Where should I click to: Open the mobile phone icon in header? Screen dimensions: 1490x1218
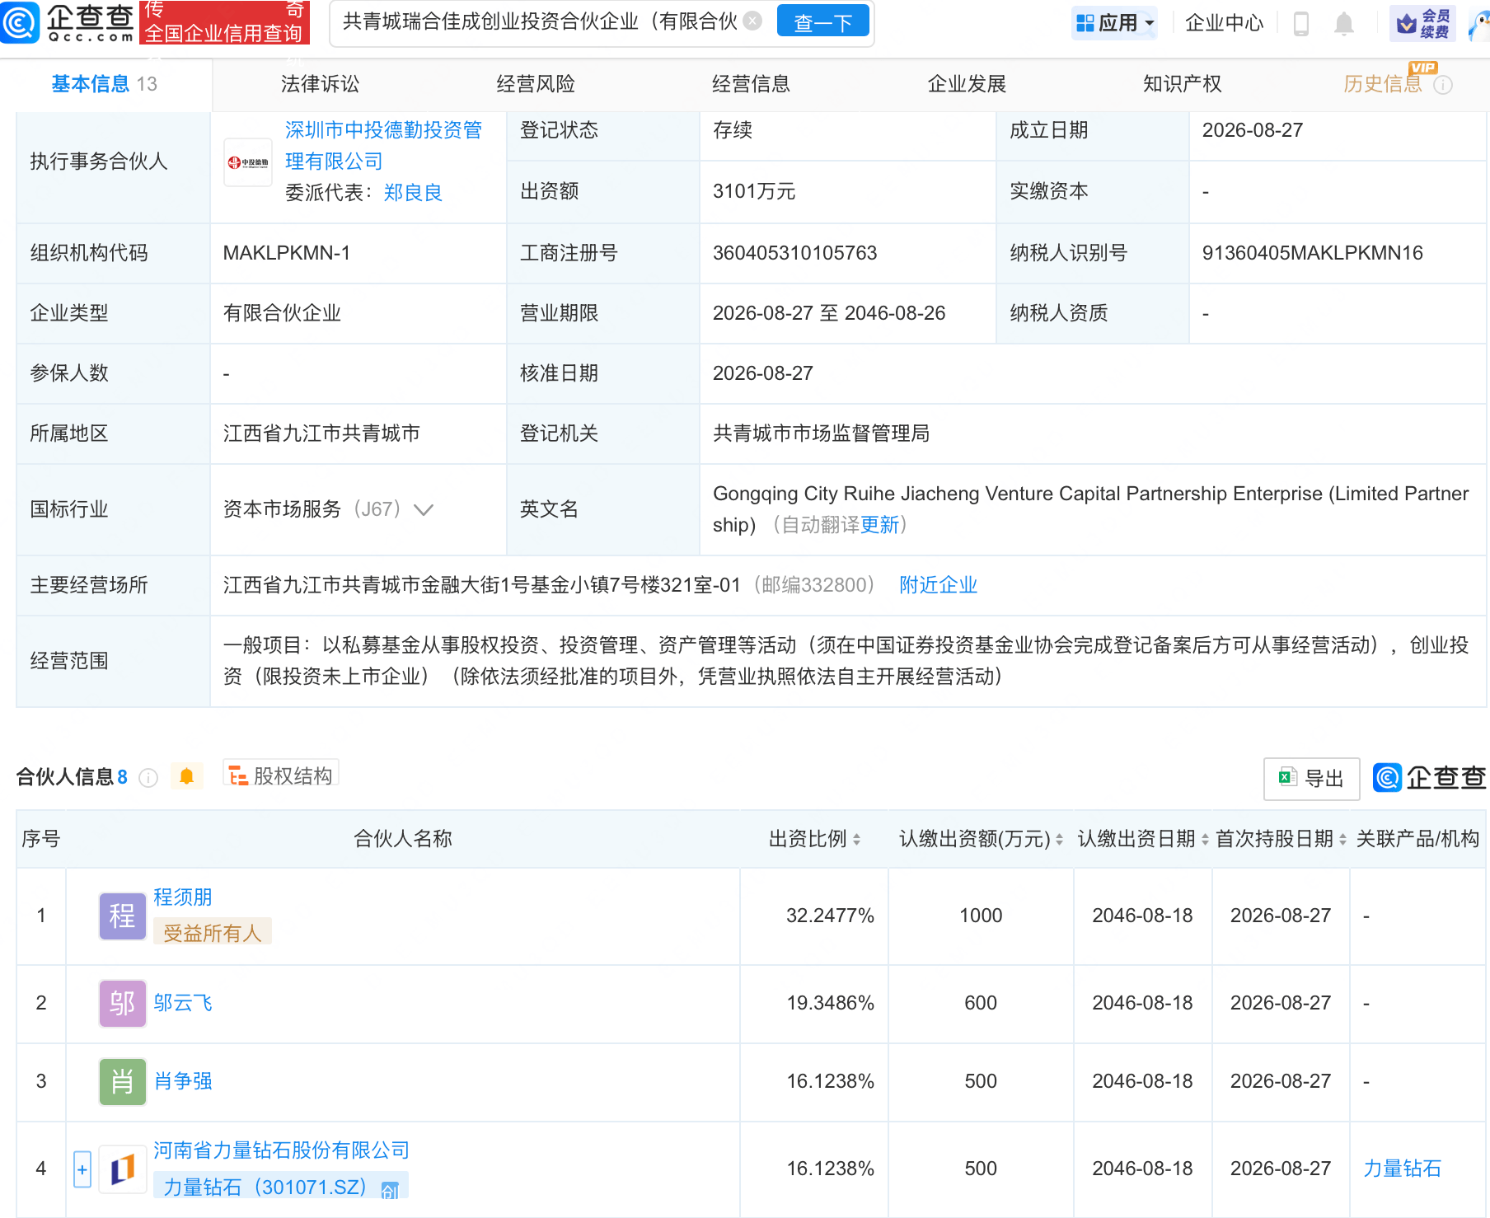click(1301, 23)
